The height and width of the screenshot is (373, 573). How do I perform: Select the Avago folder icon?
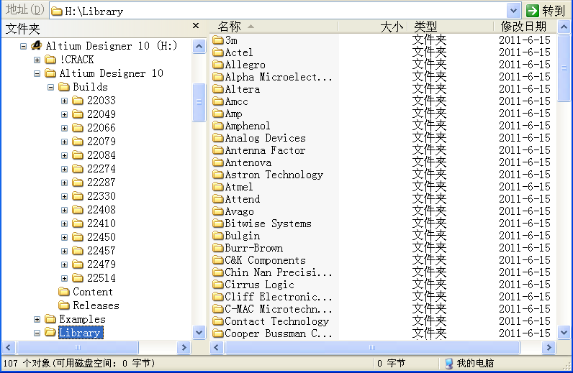point(218,211)
